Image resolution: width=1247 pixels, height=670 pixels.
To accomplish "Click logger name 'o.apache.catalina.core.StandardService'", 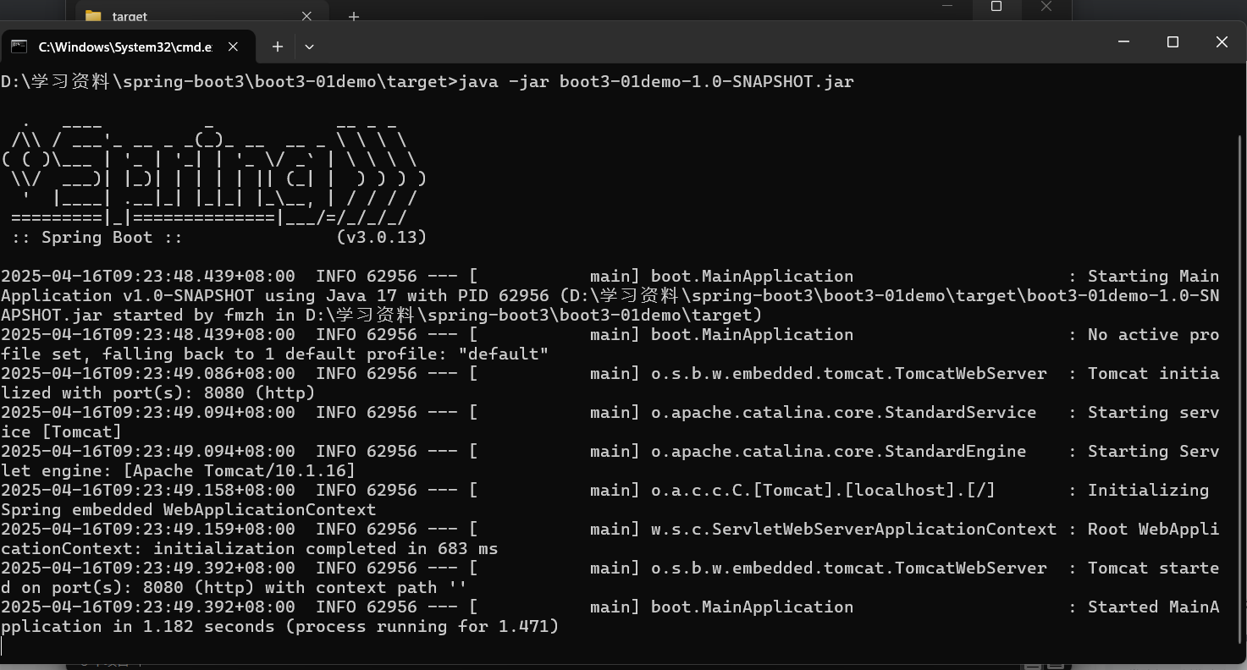I will 843,413.
